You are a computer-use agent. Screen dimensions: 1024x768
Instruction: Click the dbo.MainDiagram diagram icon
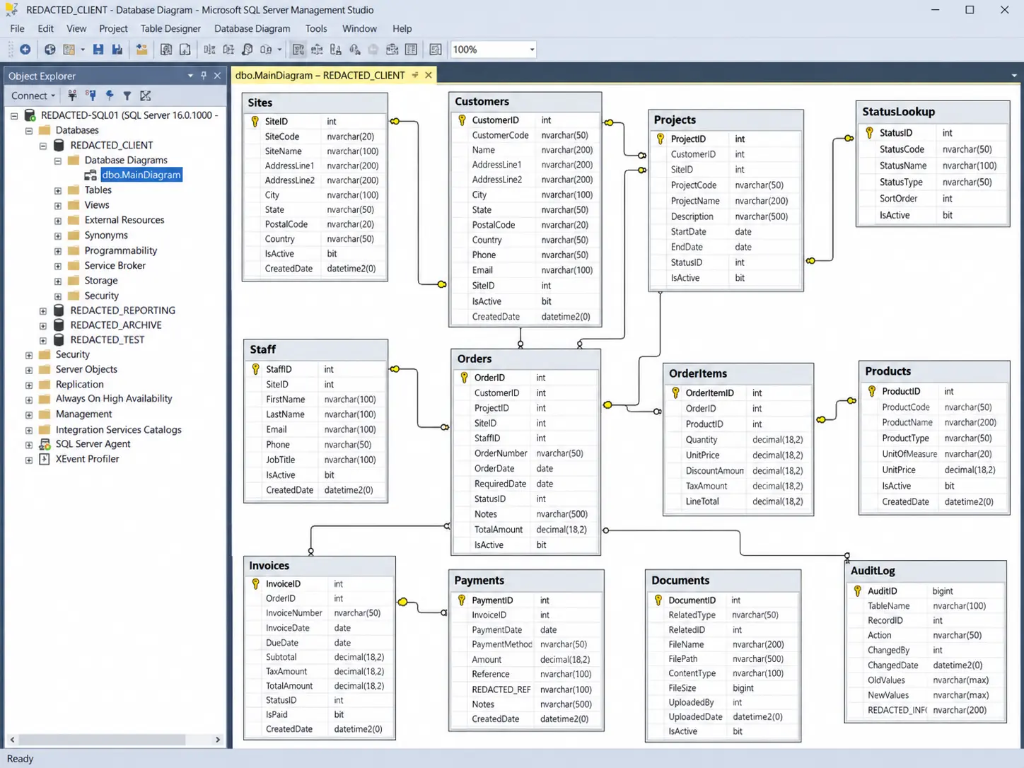pyautogui.click(x=91, y=175)
